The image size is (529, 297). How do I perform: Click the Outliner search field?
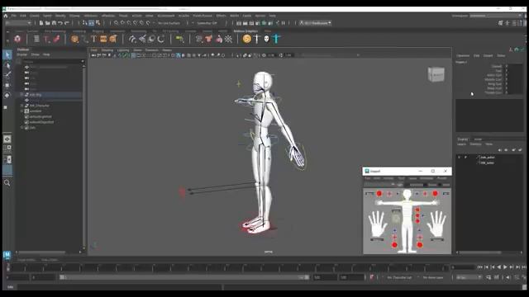[53, 62]
